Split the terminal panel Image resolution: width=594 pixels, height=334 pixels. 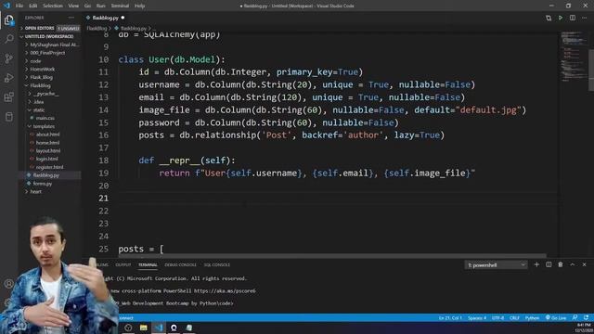[x=549, y=264]
